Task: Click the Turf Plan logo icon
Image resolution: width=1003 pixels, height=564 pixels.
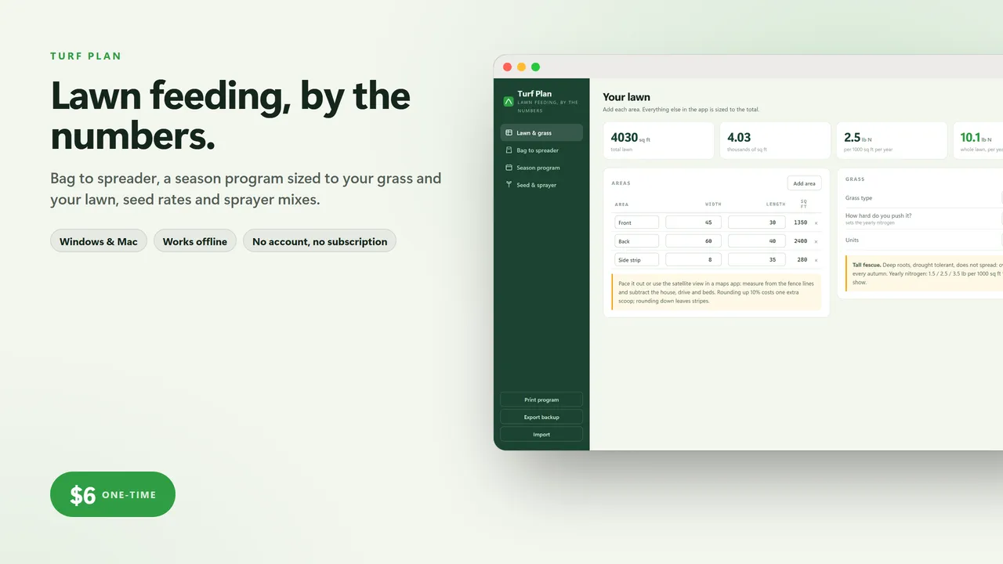Action: (508, 101)
